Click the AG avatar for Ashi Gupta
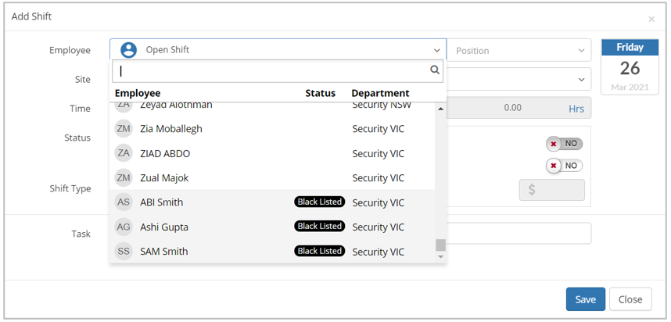The height and width of the screenshot is (322, 671). point(124,227)
